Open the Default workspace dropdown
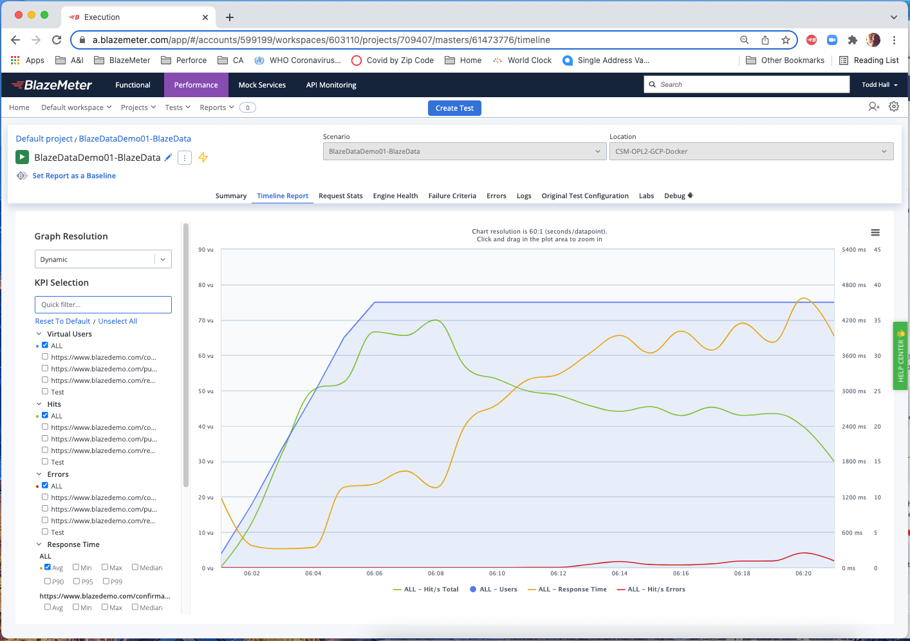This screenshot has height=641, width=910. pyautogui.click(x=77, y=107)
